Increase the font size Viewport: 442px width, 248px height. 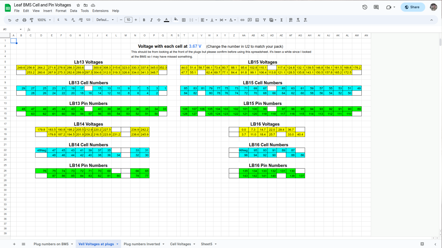(x=136, y=20)
